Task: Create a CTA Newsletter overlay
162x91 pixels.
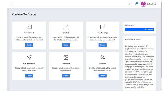Action: tap(29, 76)
